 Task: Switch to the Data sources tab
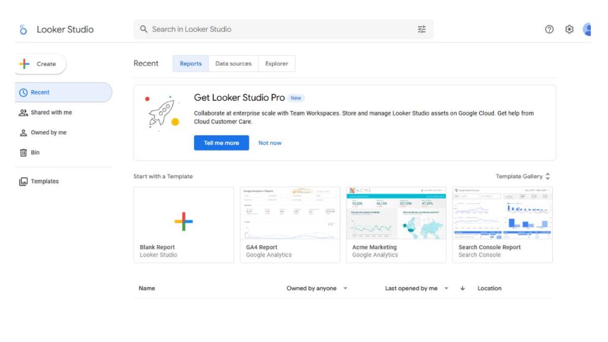233,64
